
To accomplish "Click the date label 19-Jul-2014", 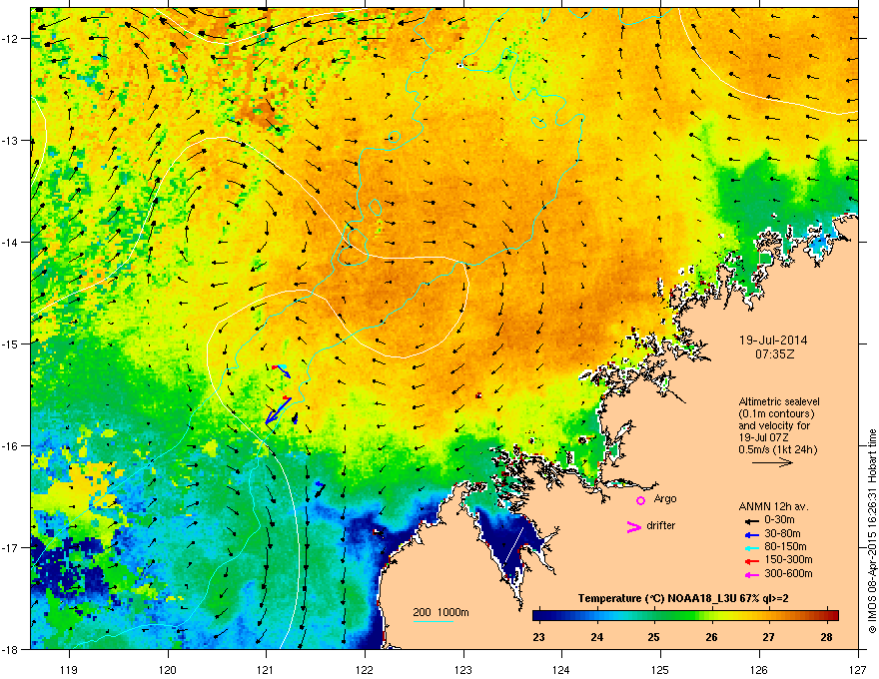I will [x=773, y=340].
